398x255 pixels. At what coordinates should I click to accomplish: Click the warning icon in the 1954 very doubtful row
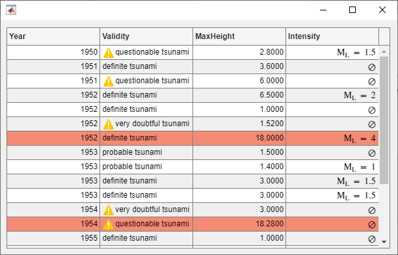pos(109,210)
